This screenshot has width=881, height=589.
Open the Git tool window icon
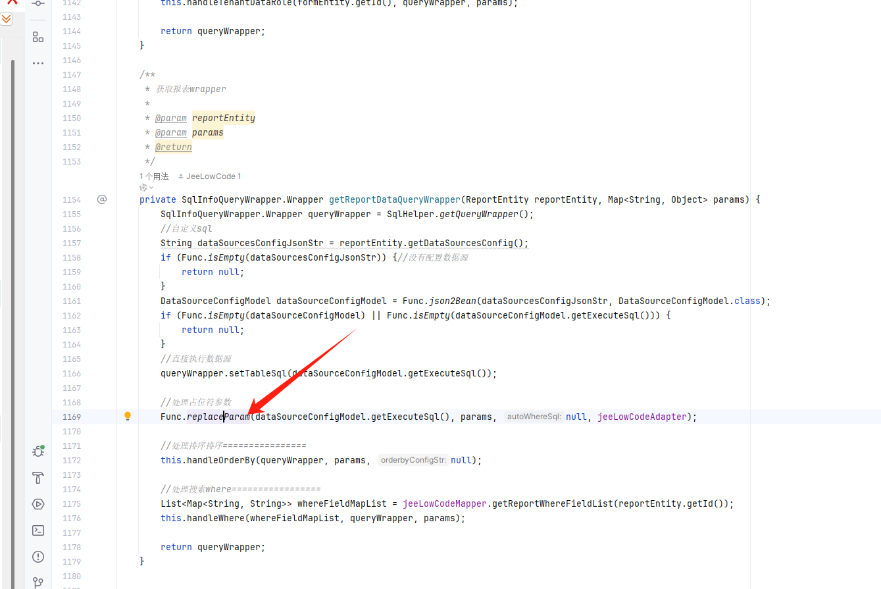point(38,582)
